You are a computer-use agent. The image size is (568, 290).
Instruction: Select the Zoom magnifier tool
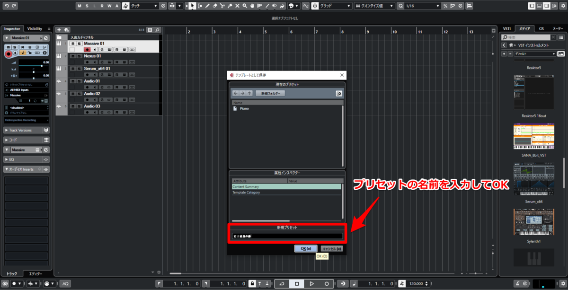tap(245, 6)
